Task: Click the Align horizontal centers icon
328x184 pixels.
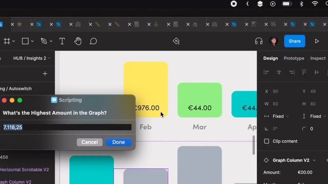Action: (279, 73)
